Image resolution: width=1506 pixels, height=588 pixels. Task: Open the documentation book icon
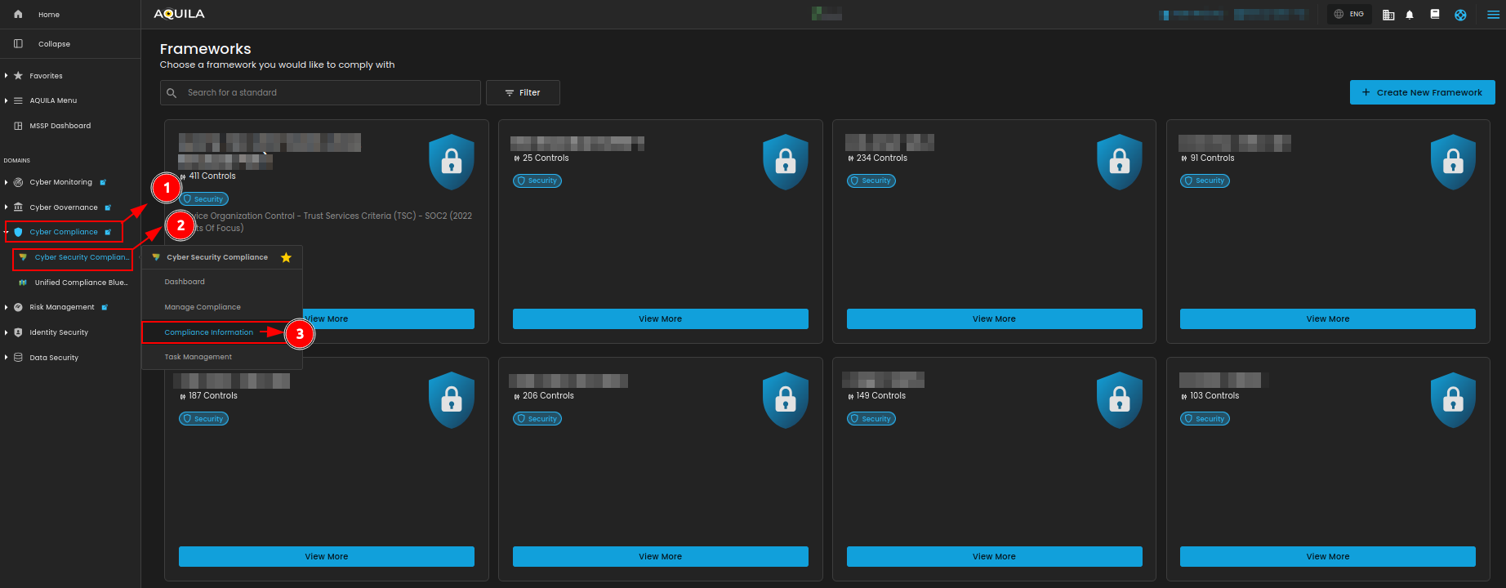[1435, 15]
